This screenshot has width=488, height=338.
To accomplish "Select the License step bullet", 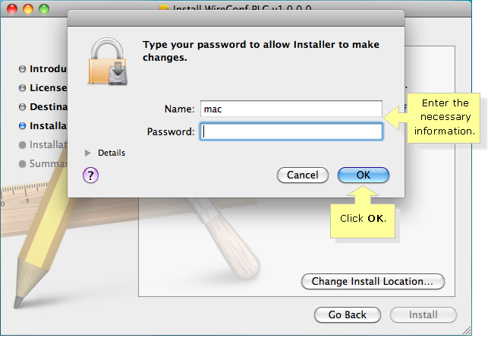I will pos(22,88).
